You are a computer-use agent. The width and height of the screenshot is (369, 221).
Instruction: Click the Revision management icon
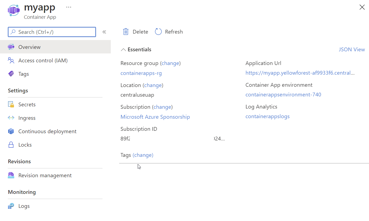(11, 175)
